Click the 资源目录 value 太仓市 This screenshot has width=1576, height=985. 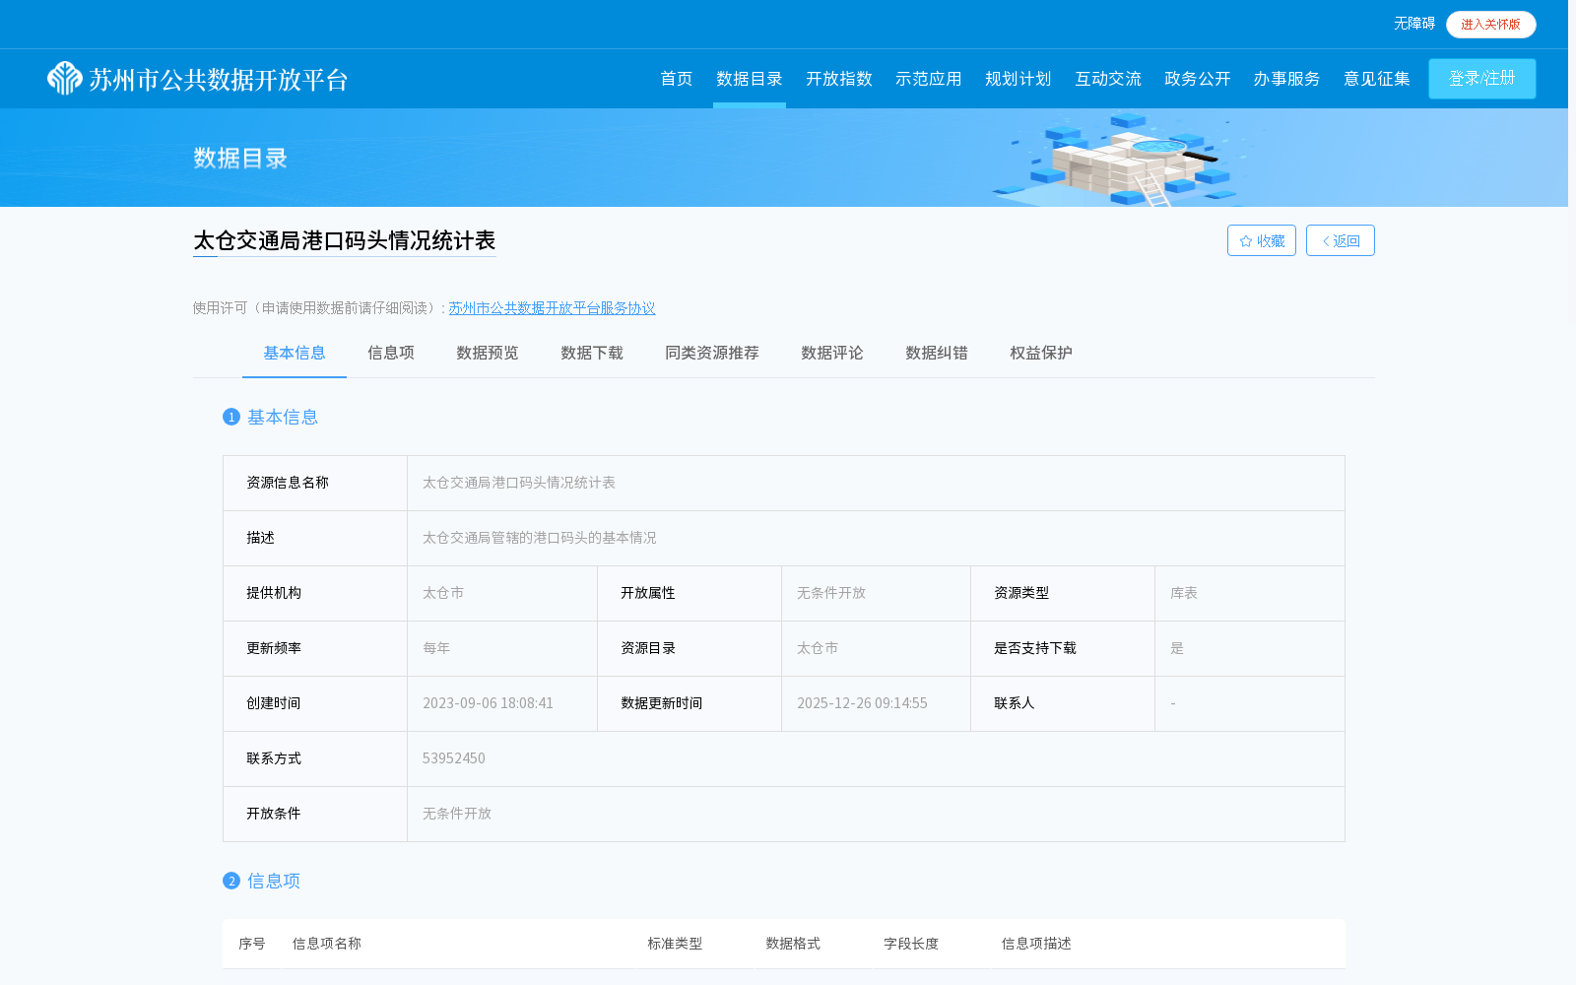click(x=818, y=648)
